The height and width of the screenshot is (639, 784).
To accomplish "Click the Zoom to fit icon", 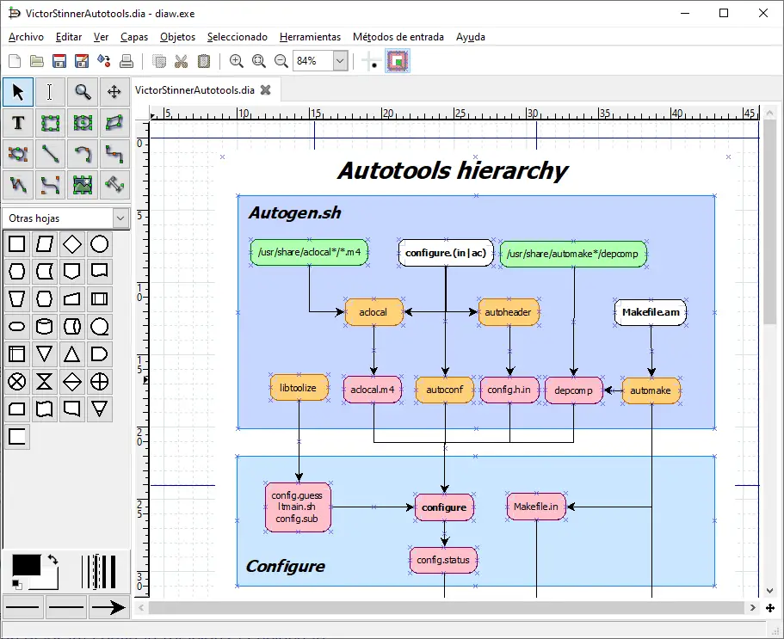I will pos(259,61).
